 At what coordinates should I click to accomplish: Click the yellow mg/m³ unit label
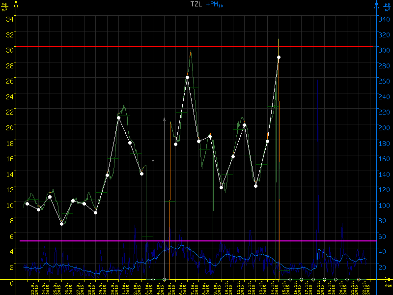(4, 6)
